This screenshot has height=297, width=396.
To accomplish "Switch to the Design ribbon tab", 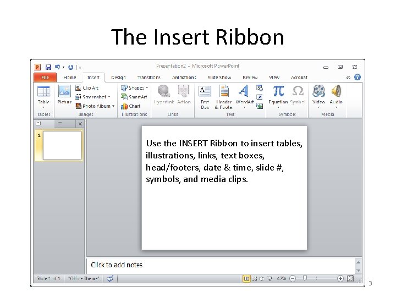I will pos(118,78).
